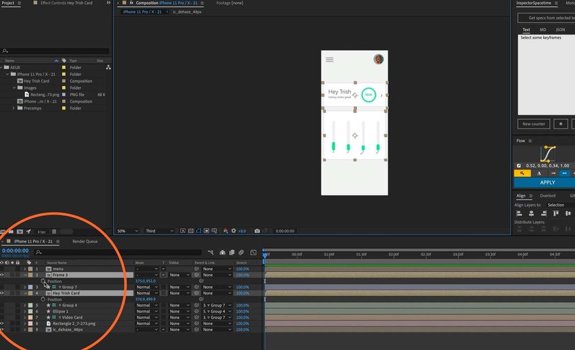Toggle the Position stopwatch under Frame 3
Image resolution: width=575 pixels, height=350 pixels.
click(x=43, y=281)
